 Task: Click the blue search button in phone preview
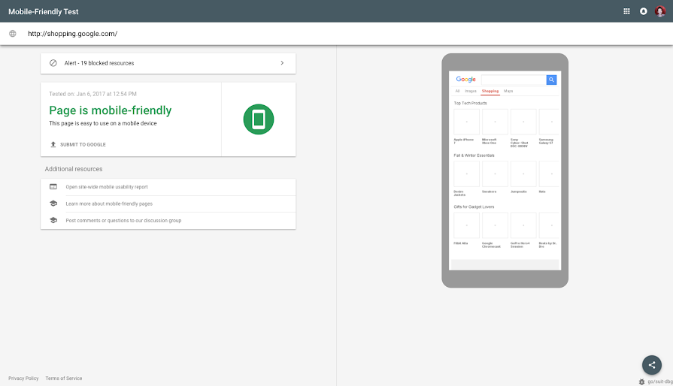tap(551, 80)
